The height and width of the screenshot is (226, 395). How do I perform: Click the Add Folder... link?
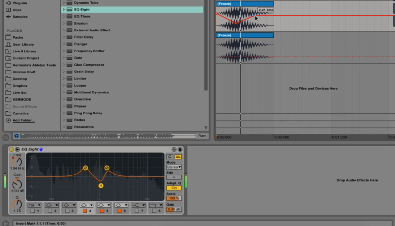(23, 120)
